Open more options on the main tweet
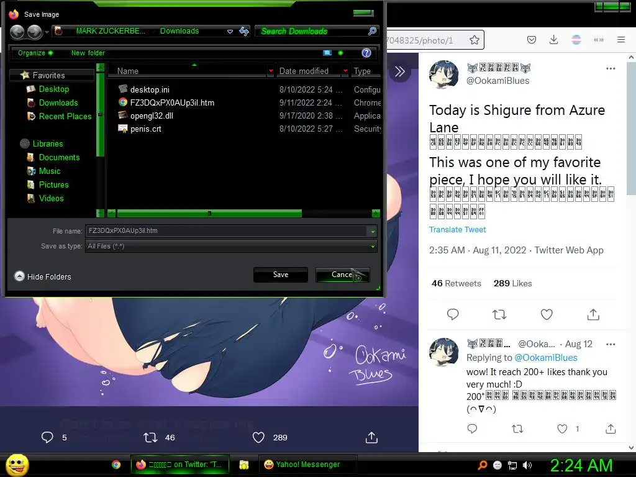This screenshot has width=636, height=477. coord(611,68)
